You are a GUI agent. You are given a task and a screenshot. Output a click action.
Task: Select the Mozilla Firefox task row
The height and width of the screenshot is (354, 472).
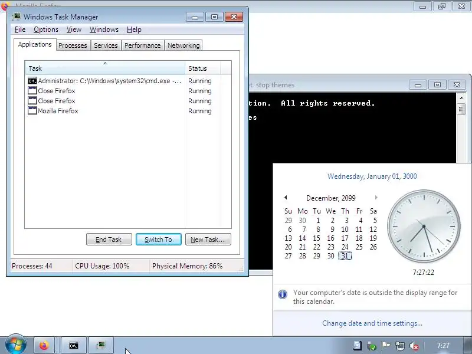[120, 111]
